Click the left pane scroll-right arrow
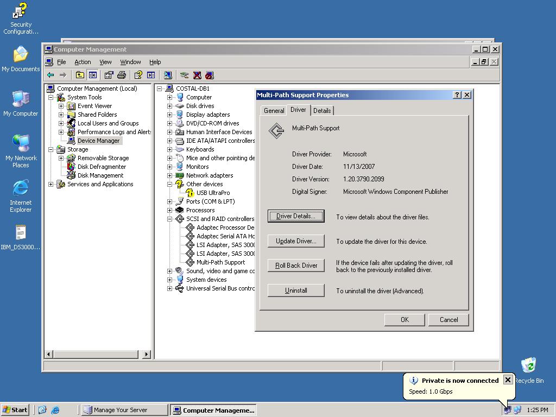556x417 pixels. point(146,354)
